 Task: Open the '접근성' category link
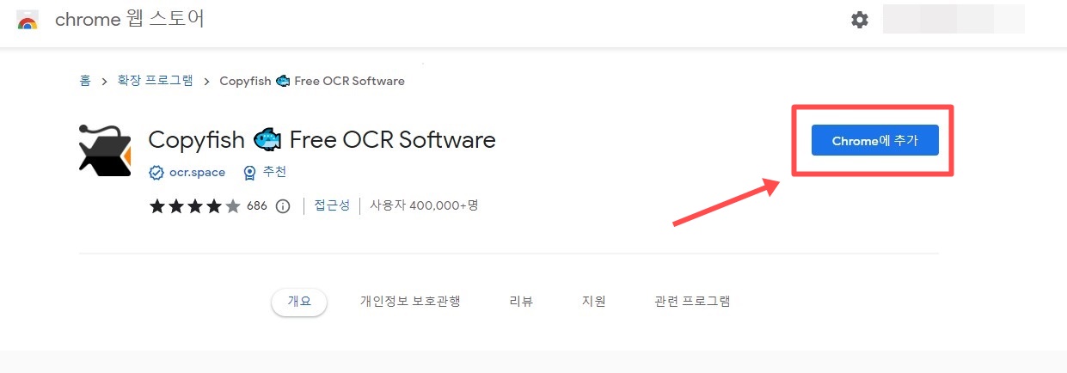(x=332, y=206)
